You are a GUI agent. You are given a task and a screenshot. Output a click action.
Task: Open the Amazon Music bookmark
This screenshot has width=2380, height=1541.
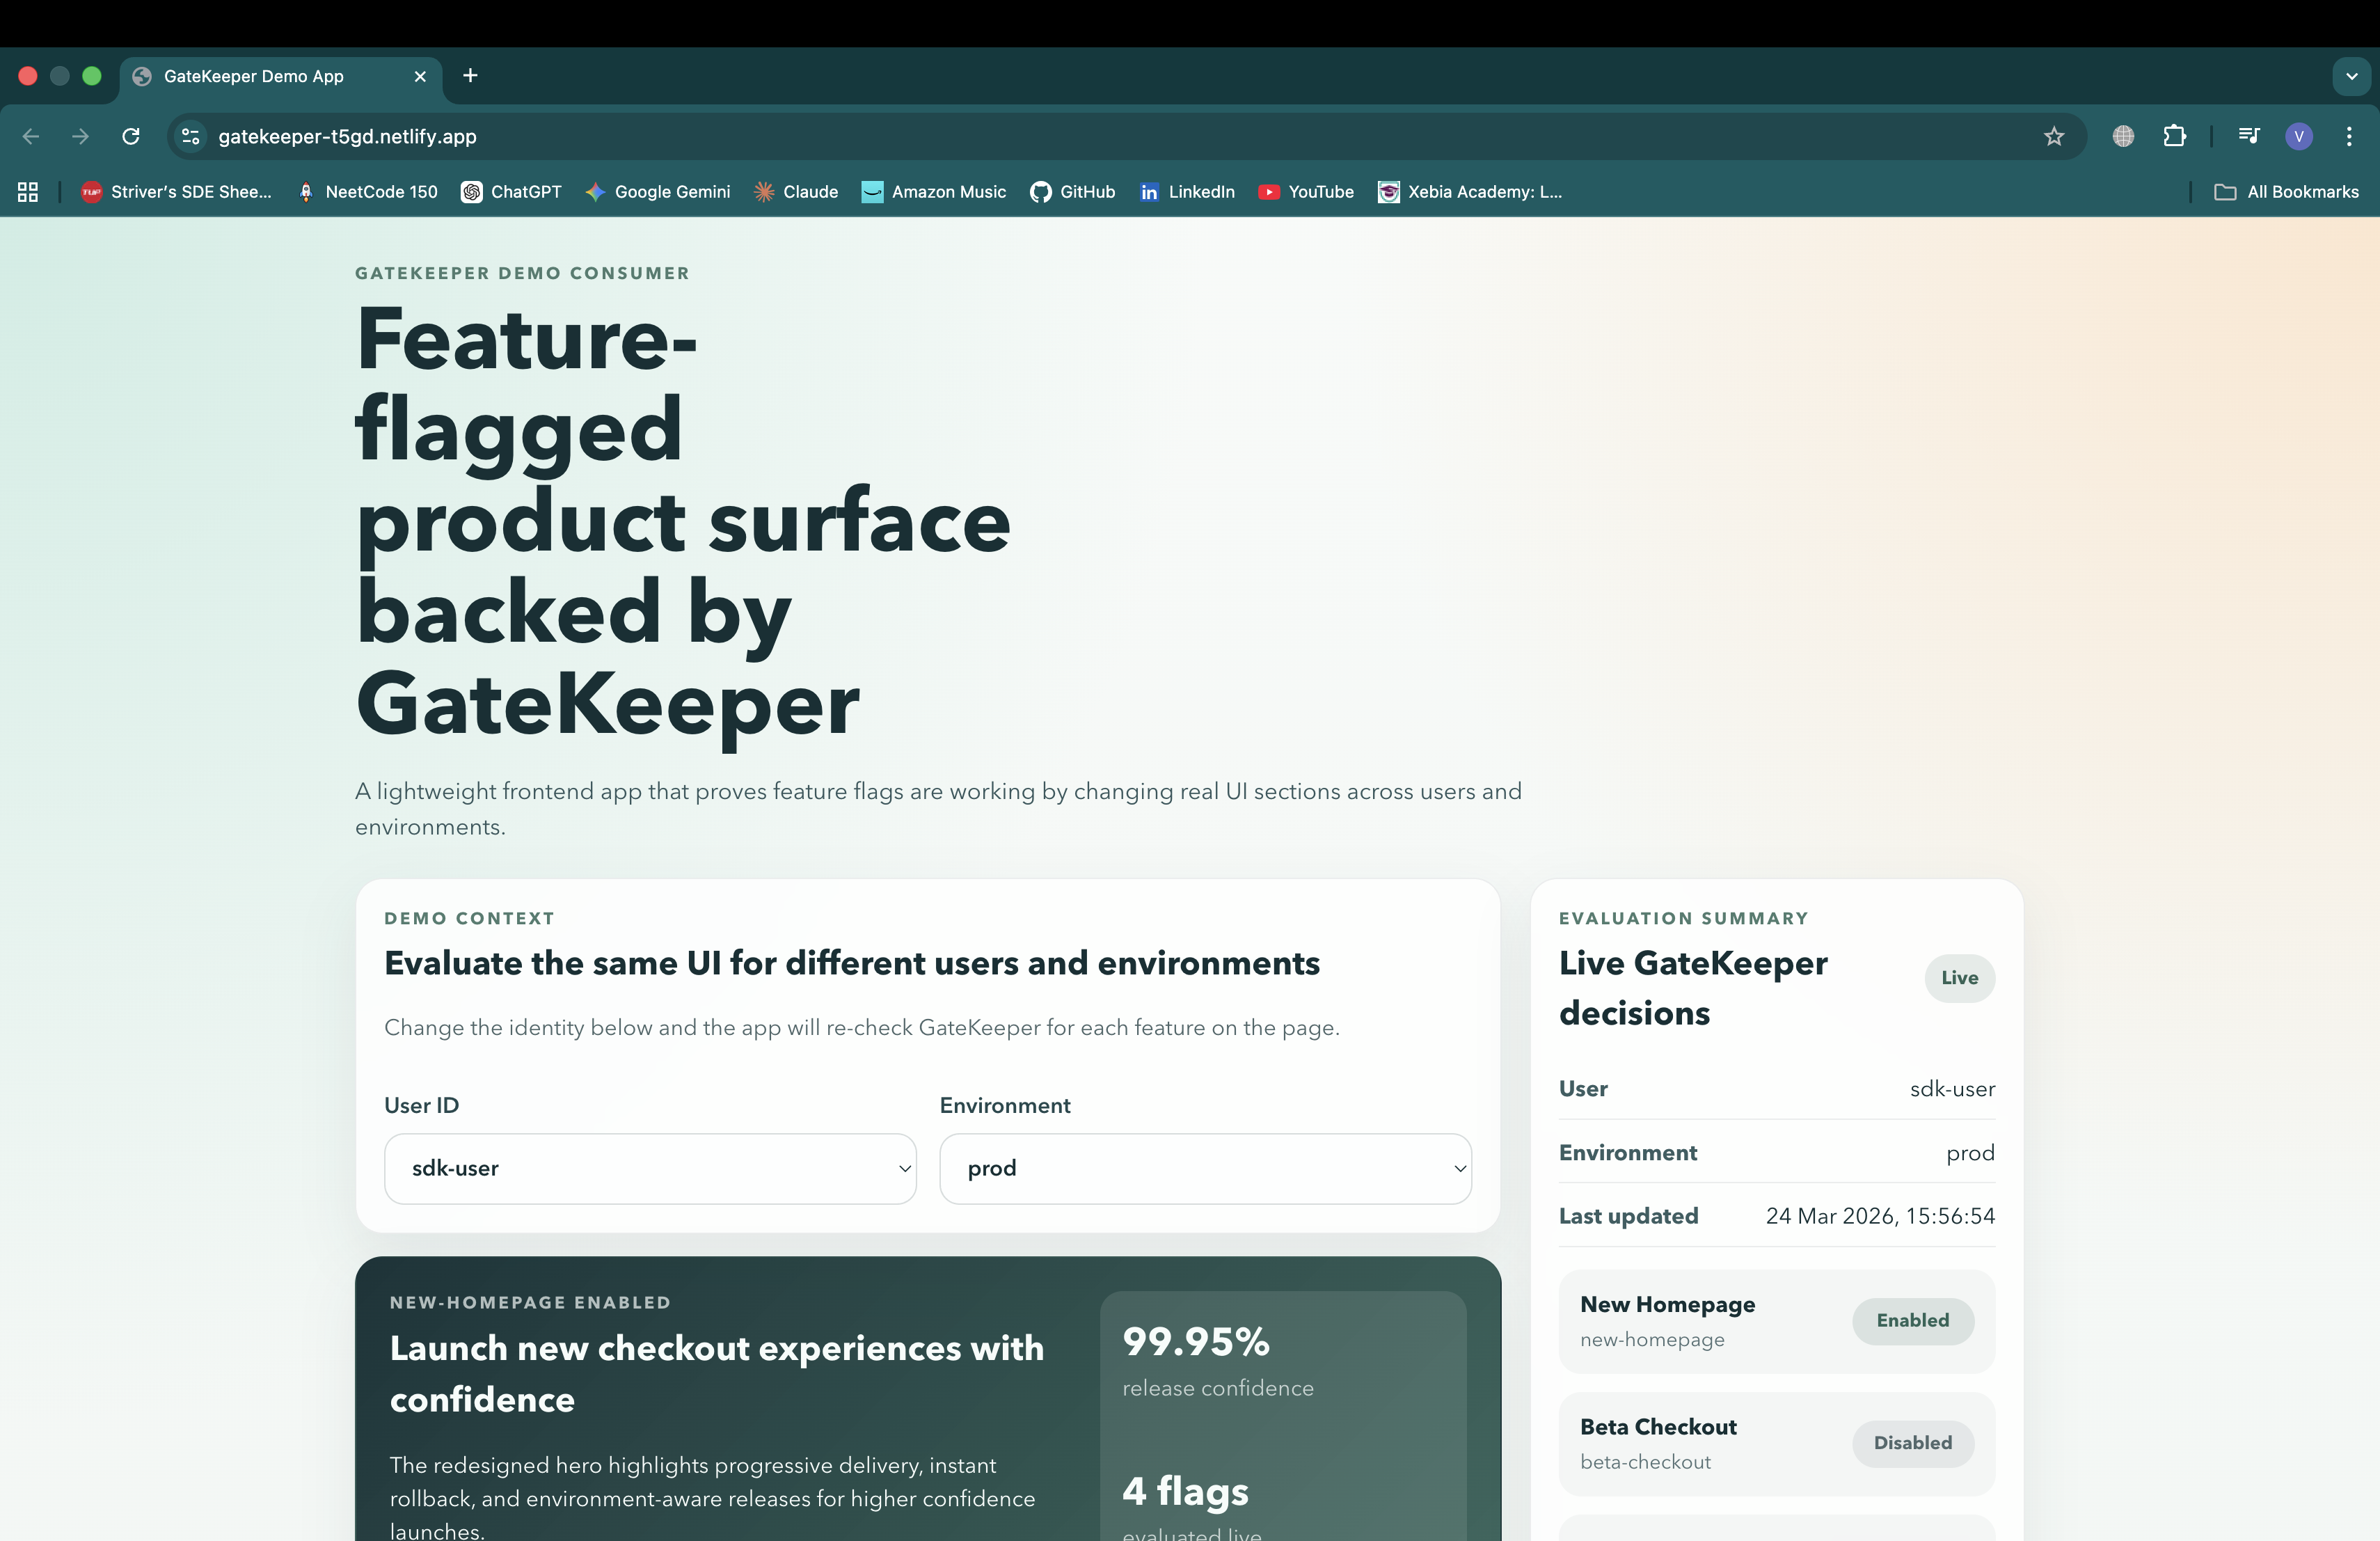click(x=932, y=192)
